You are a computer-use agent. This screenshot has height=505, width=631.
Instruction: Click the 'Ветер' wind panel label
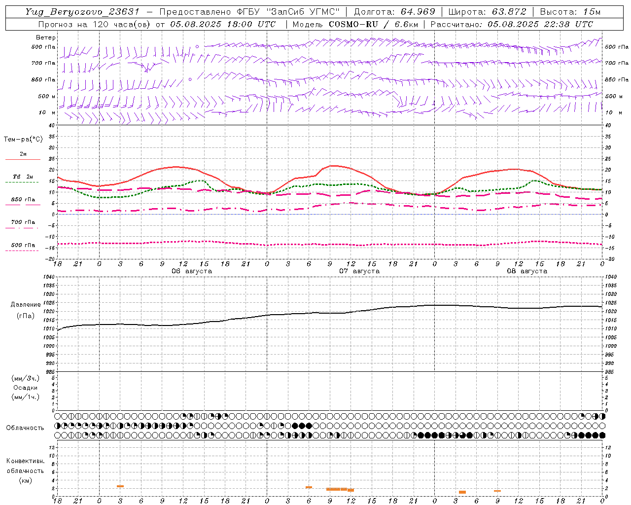click(x=46, y=37)
